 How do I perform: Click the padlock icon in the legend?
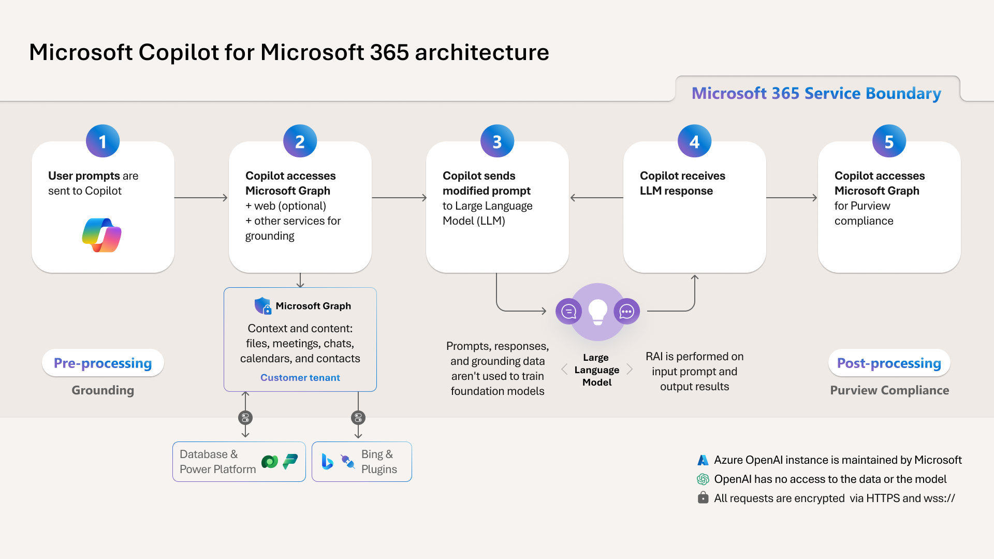tap(703, 498)
